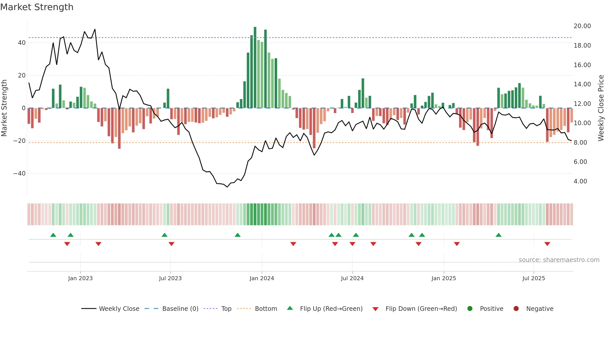Click the 4.00 price axis value
The image size is (608, 342).
coord(580,181)
